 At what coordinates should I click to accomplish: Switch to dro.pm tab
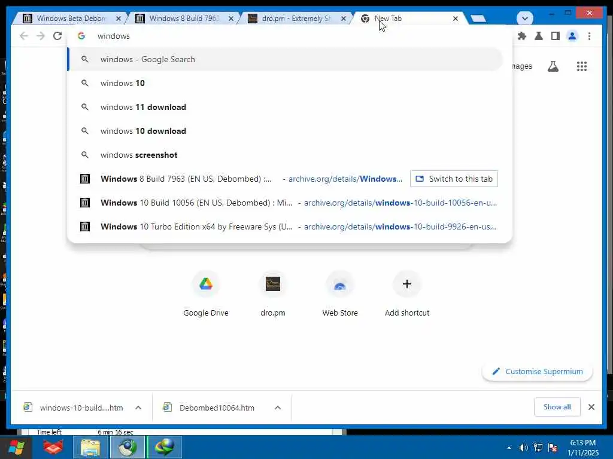coord(295,19)
